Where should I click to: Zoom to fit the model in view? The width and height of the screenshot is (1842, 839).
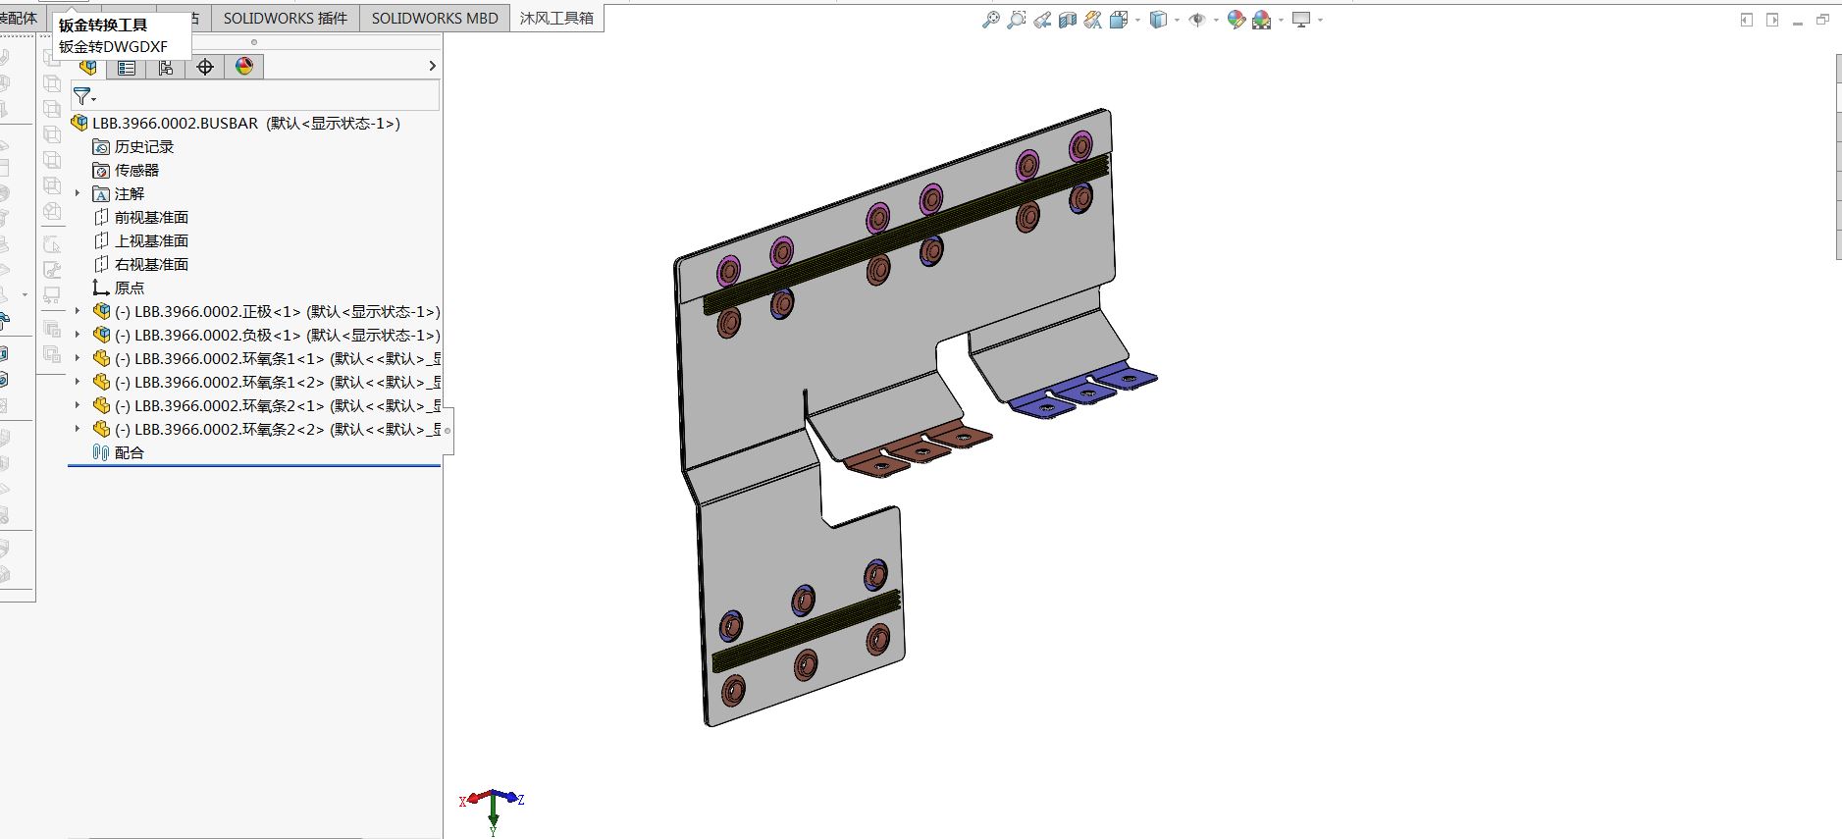pyautogui.click(x=990, y=20)
